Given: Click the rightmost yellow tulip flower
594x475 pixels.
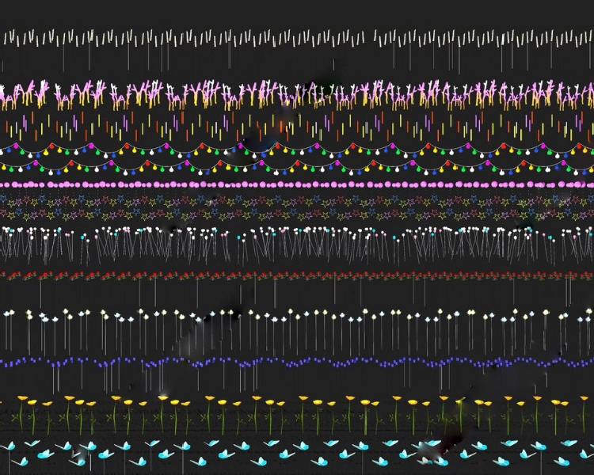Looking at the screenshot, I should (x=584, y=400).
